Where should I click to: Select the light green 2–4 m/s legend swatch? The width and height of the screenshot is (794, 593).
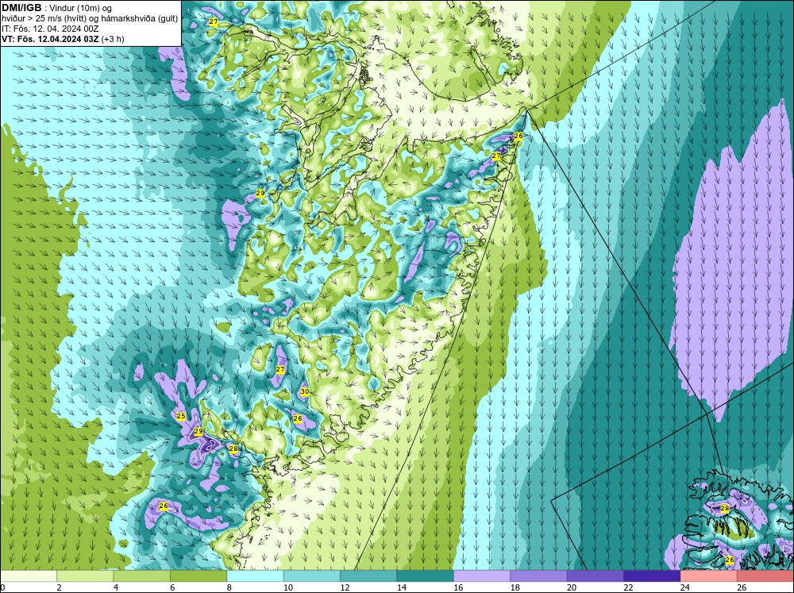[85, 576]
